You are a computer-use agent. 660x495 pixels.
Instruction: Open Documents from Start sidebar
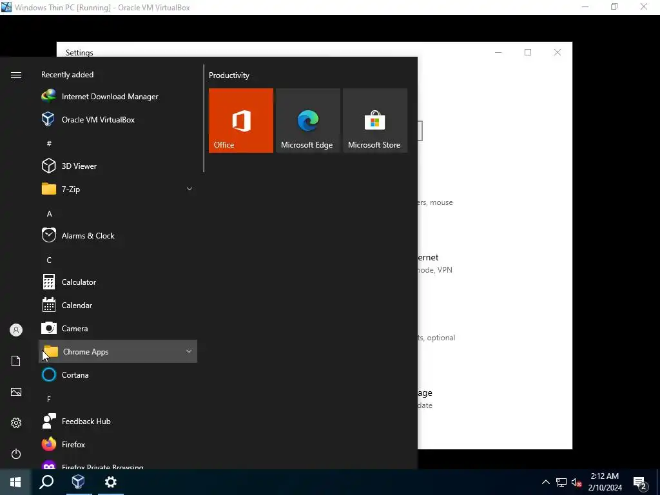click(x=16, y=361)
